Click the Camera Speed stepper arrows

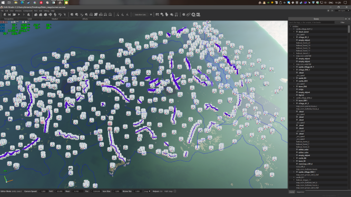(x=40, y=191)
